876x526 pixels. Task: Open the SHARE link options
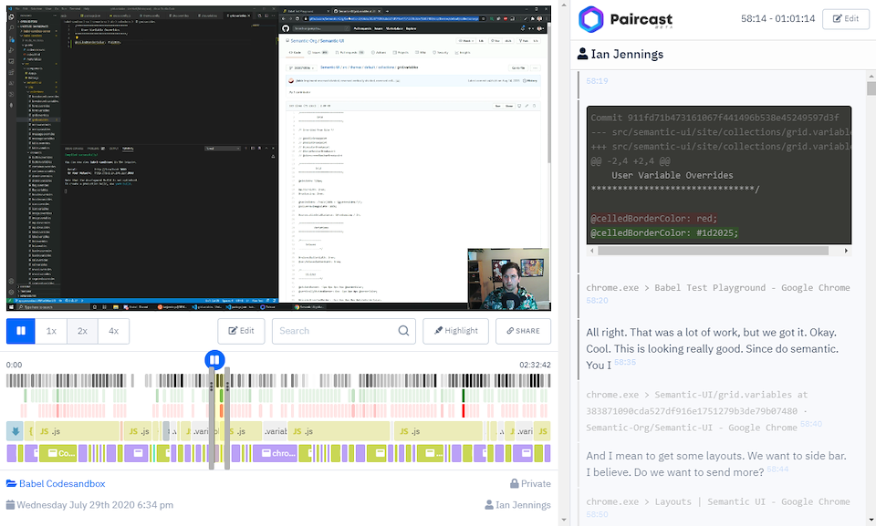click(x=523, y=331)
